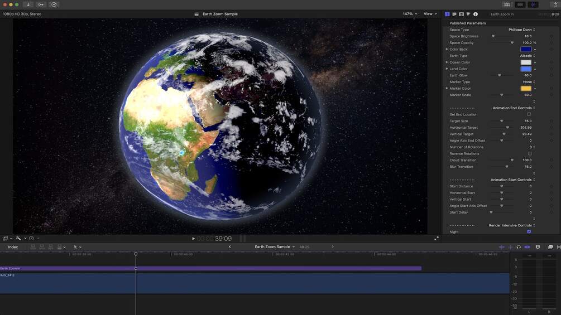Go back in timeline history arrow
This screenshot has width=561, height=315.
(229, 247)
